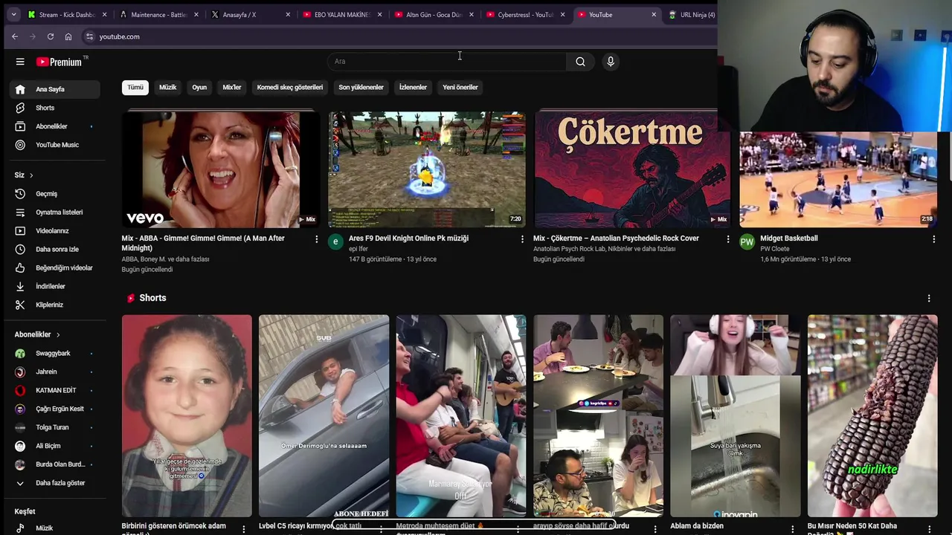
Task: Click the youtube.com address bar
Action: pyautogui.click(x=398, y=36)
